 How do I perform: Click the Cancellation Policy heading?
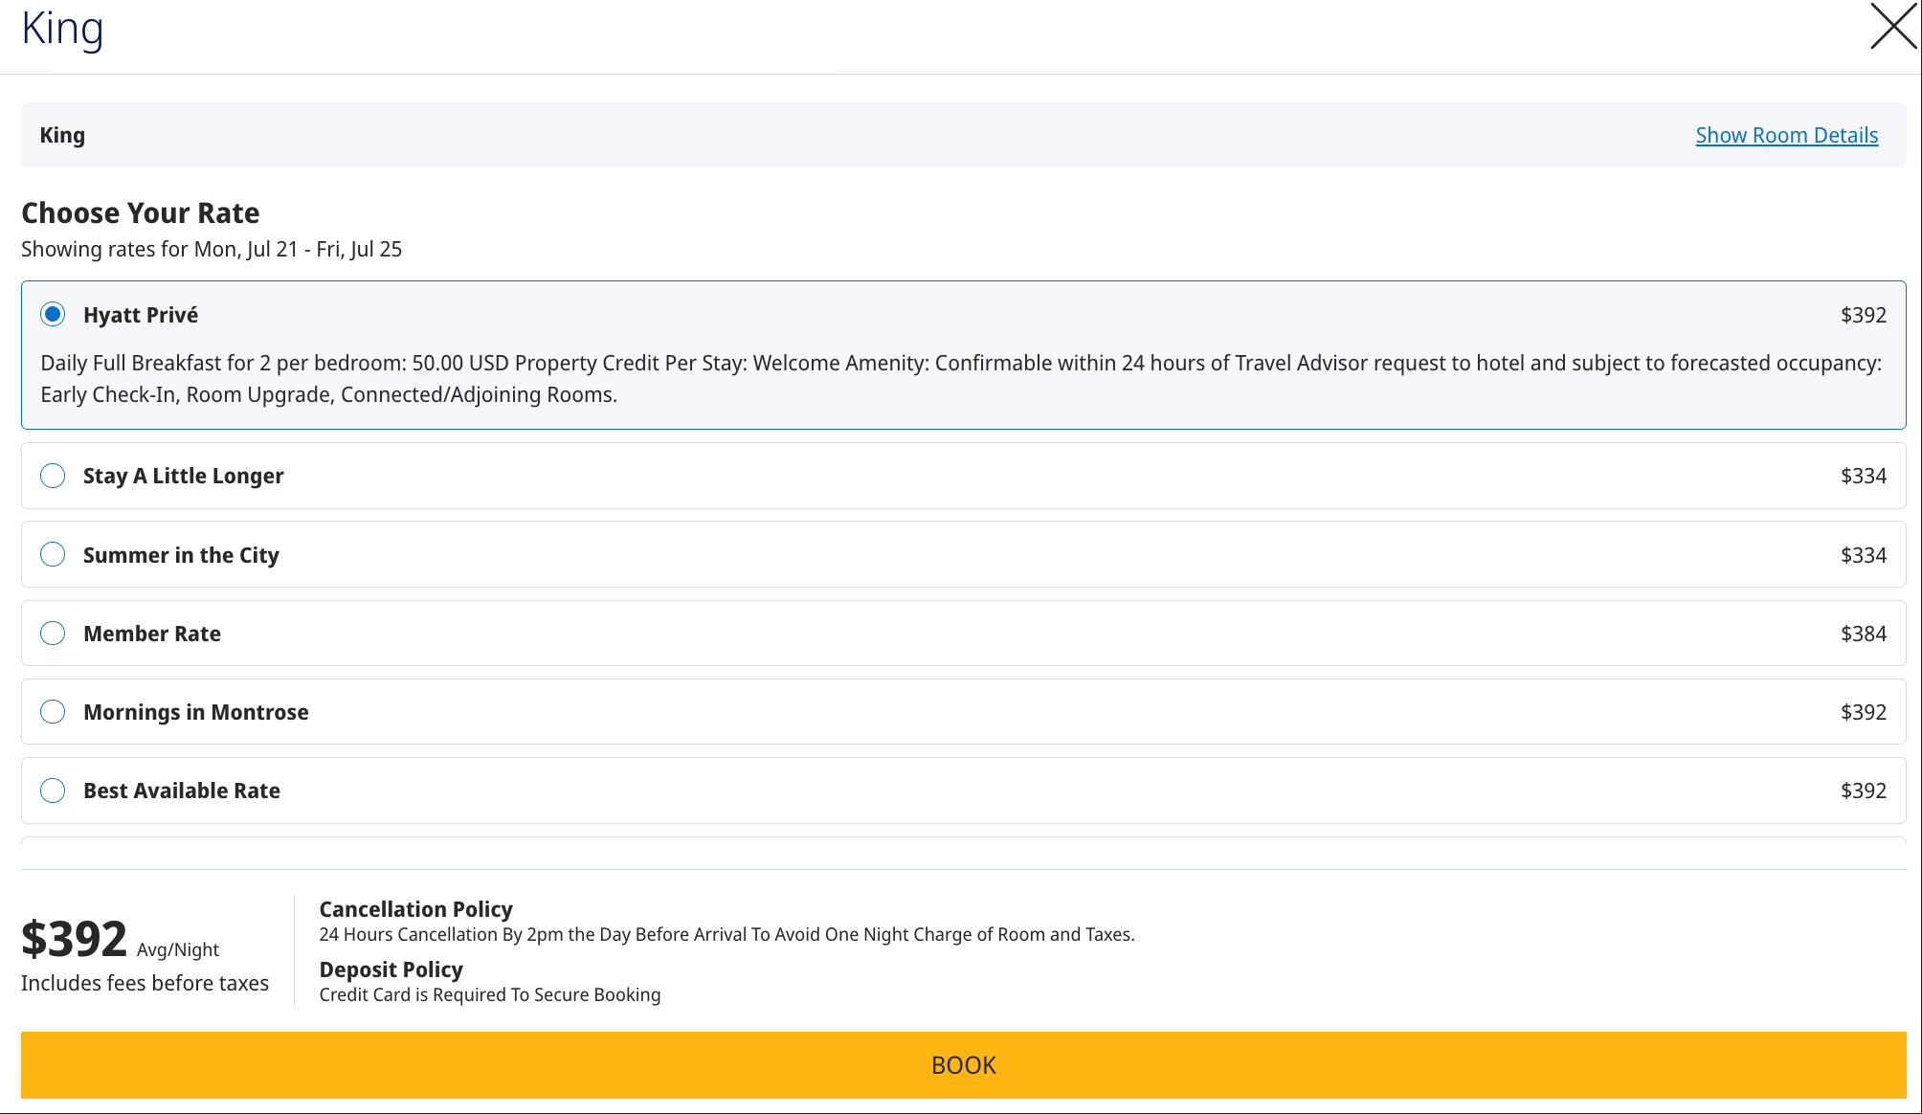click(415, 909)
